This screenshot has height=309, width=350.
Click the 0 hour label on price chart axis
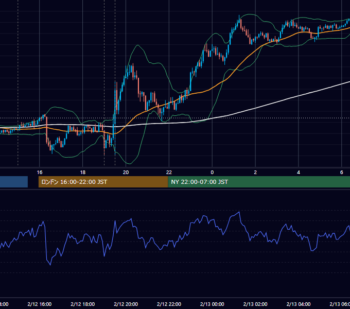click(x=212, y=173)
